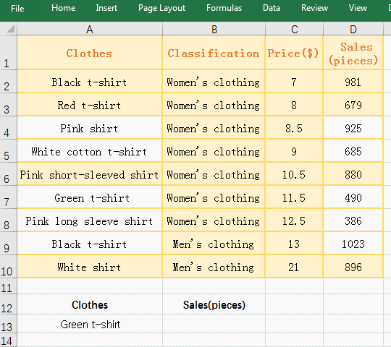Click the Price($) header cell
This screenshot has width=391, height=347.
294,53
